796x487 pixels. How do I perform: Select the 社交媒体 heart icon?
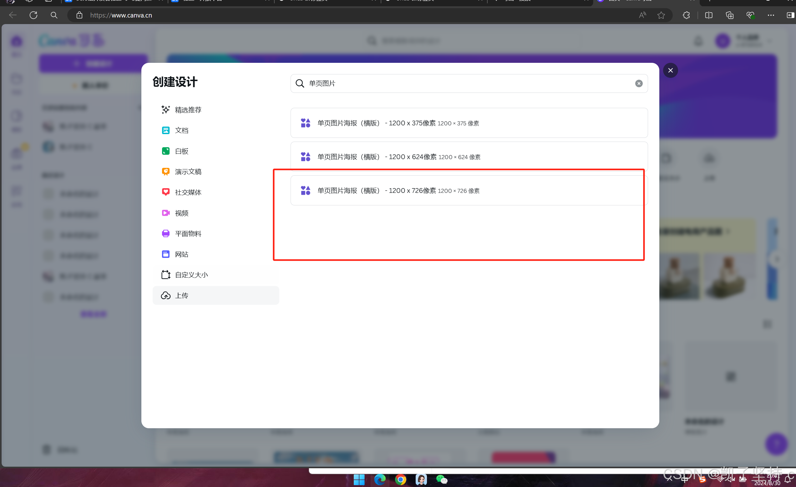click(x=166, y=192)
